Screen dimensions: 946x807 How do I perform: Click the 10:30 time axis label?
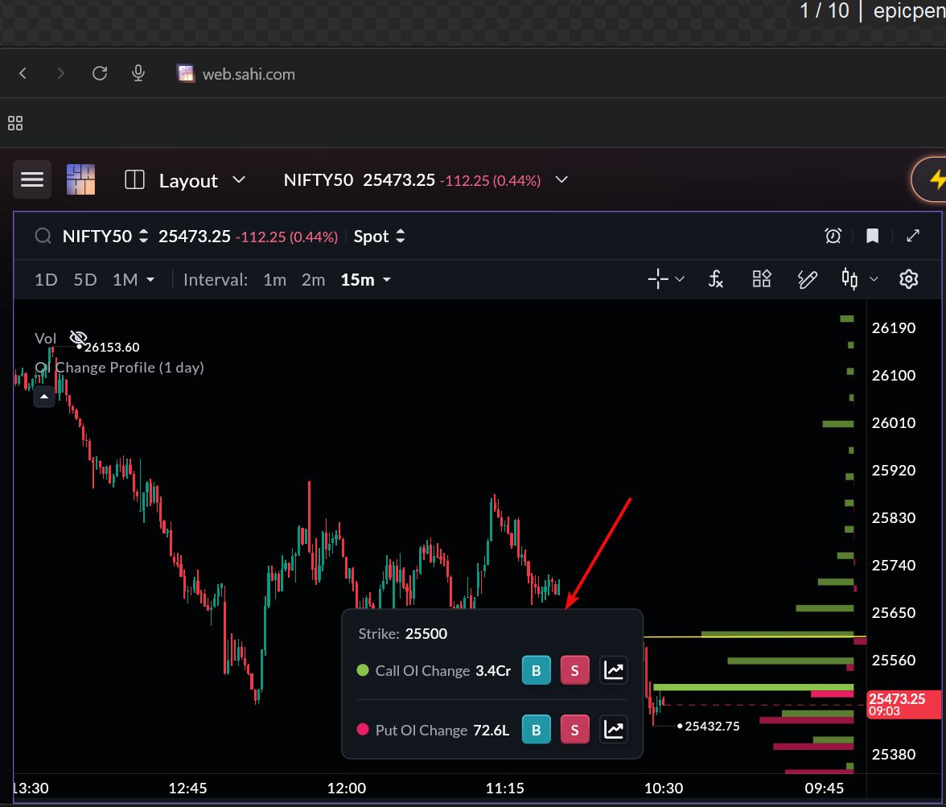pos(664,788)
